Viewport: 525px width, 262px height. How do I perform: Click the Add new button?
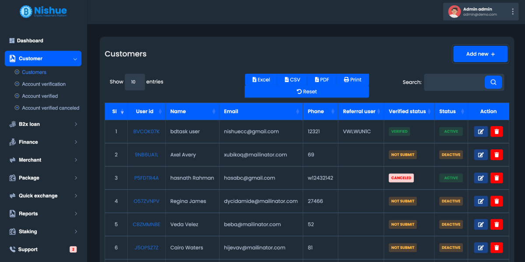[480, 54]
